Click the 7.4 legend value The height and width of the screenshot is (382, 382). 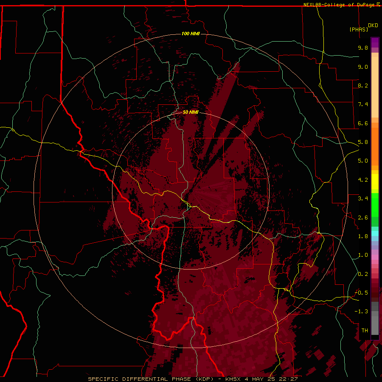(x=363, y=104)
